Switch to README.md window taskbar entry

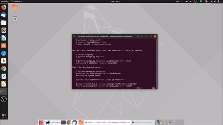coord(143,122)
